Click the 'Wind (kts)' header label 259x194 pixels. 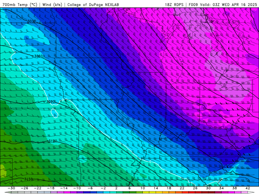pyautogui.click(x=52, y=5)
